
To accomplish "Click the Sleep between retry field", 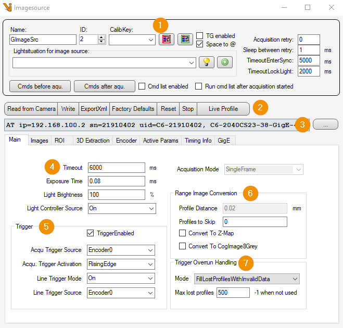I will 309,50.
